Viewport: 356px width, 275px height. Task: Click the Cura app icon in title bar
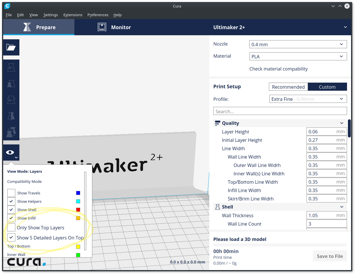click(8, 6)
